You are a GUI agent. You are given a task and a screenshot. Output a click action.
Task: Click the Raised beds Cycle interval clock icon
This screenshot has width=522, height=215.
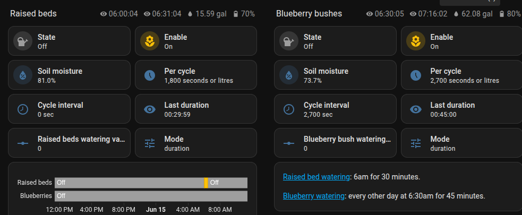tap(23, 109)
